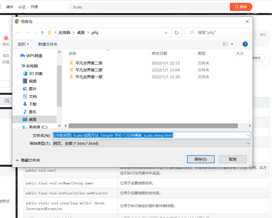272x218 pixels.
Task: Click the up-one-level arrow icon
Action: (42, 32)
